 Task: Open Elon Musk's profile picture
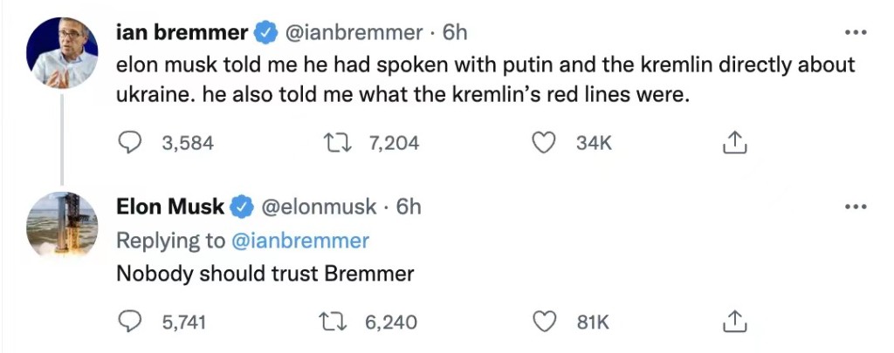[x=62, y=225]
